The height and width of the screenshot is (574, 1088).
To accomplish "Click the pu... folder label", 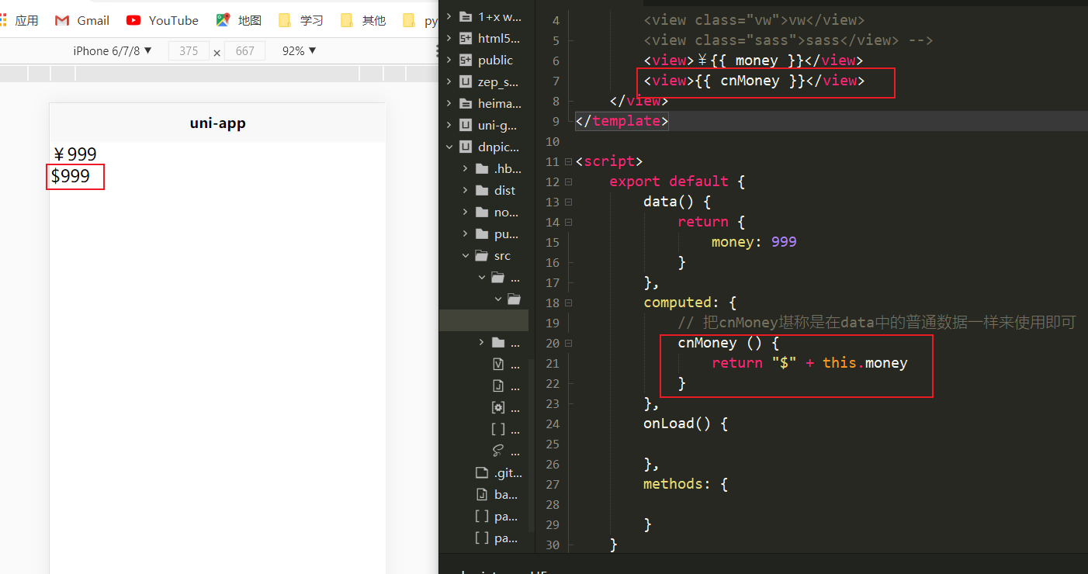I will click(506, 233).
